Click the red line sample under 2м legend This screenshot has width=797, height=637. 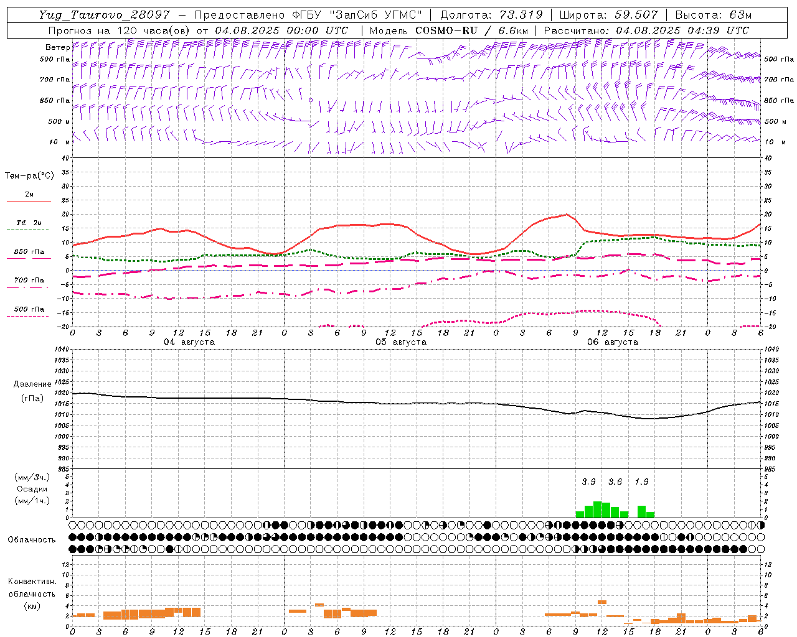point(29,201)
